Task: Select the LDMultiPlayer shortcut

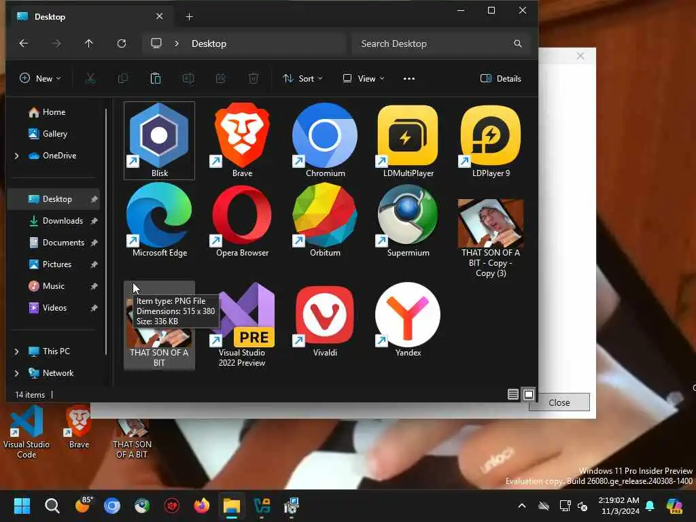Action: (408, 140)
